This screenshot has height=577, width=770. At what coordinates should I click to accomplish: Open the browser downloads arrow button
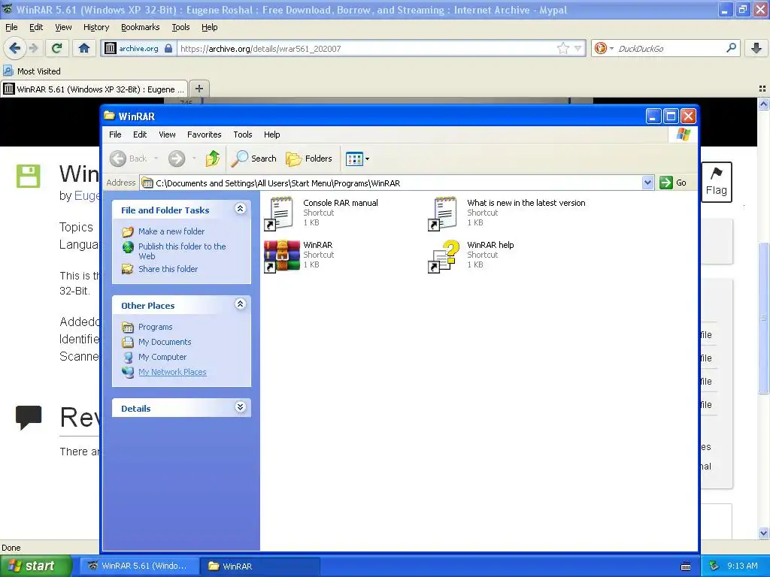tap(756, 48)
